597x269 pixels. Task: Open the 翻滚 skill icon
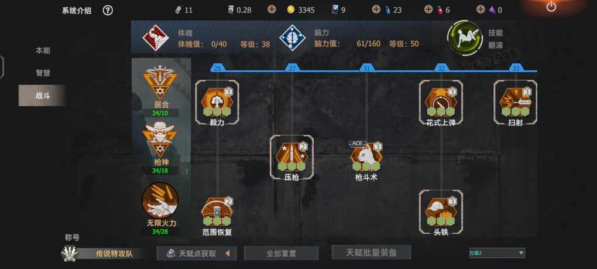(465, 39)
